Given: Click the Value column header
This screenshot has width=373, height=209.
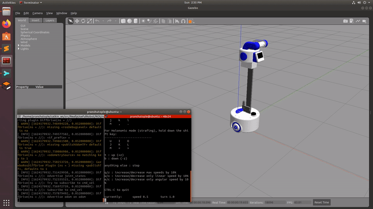Looking at the screenshot, I should coord(40,87).
